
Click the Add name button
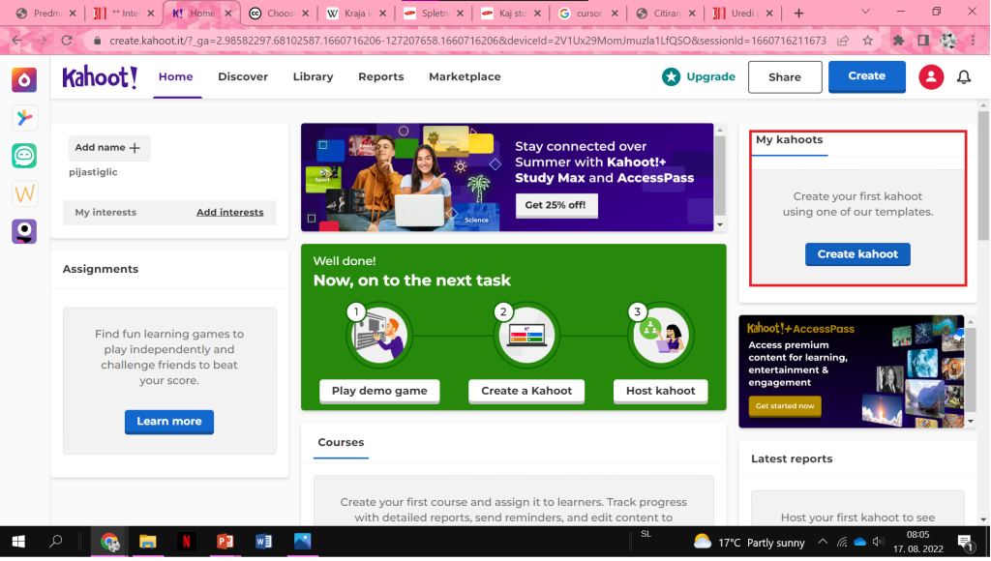point(108,148)
